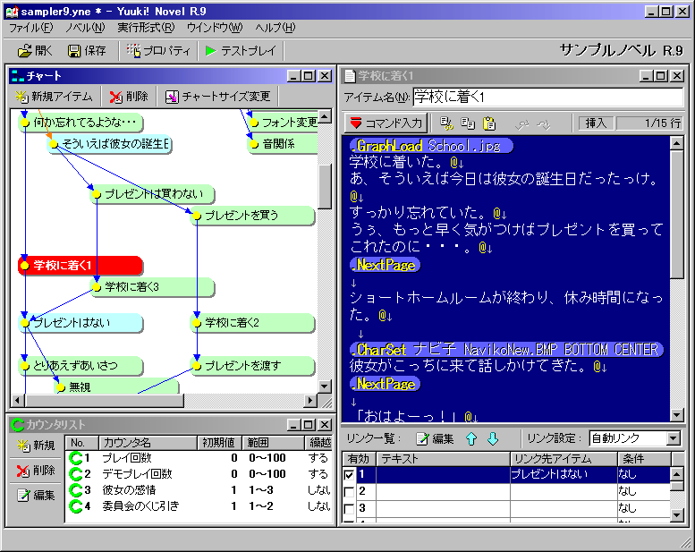Open the ファイル(F) menu
The image size is (695, 552).
(x=30, y=28)
